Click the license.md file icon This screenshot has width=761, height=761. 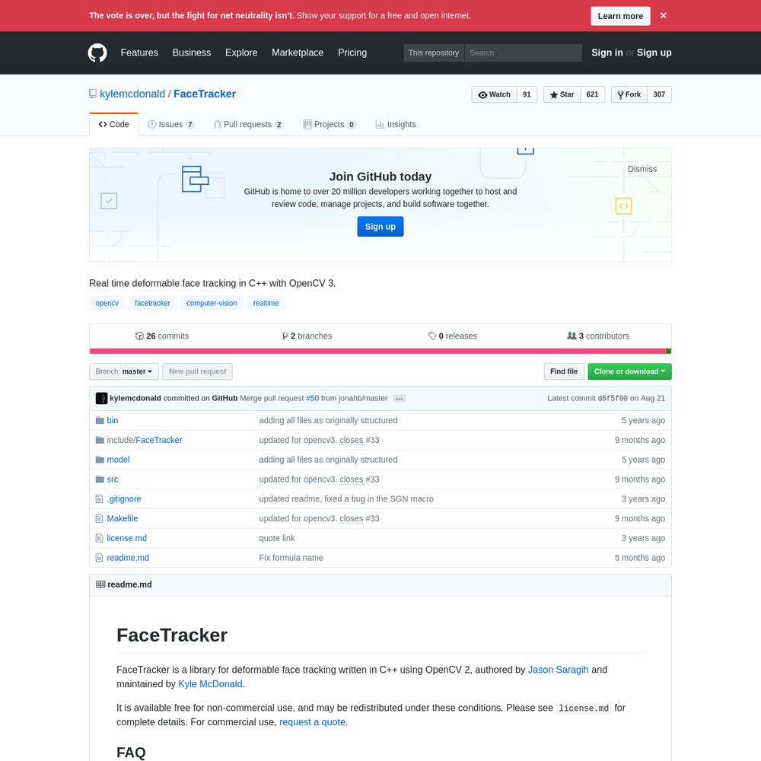(99, 538)
